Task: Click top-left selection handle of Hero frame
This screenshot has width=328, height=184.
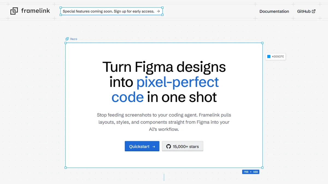Action: point(66,43)
